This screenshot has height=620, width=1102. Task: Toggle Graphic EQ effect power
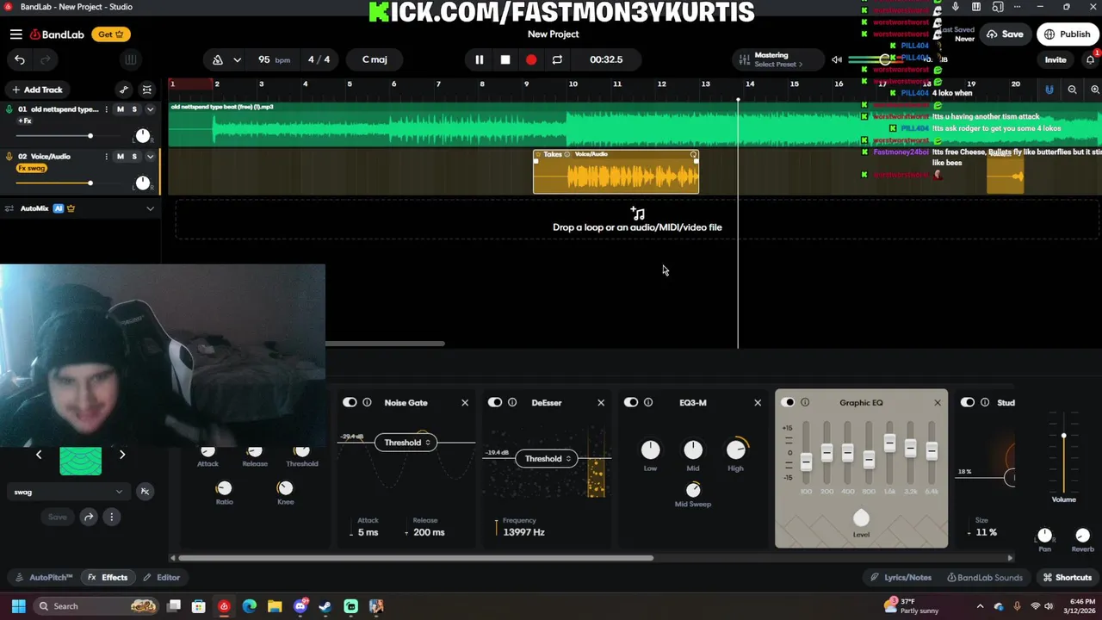point(788,402)
